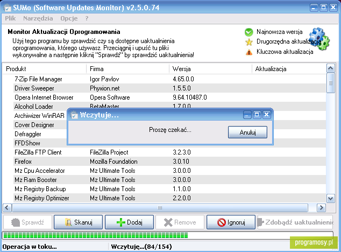Viewport: 341px width, 252px height.
Task: Select the Mz Ram Booster row
Action: tap(164, 180)
